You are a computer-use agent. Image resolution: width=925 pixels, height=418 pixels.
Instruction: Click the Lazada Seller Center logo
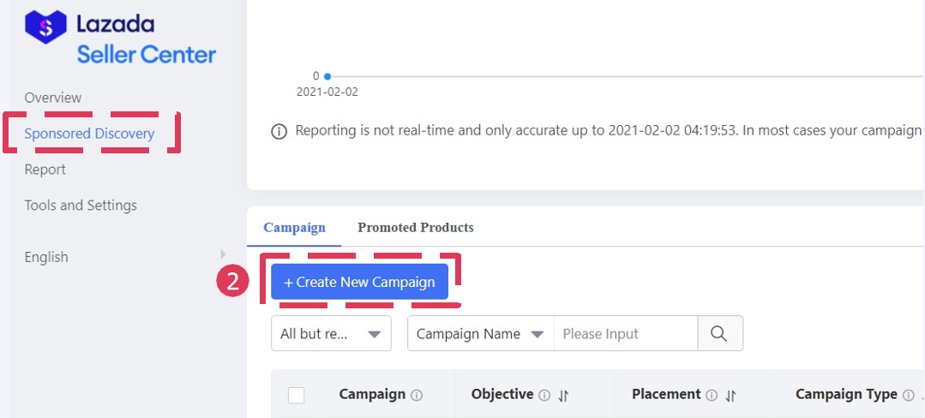(120, 37)
